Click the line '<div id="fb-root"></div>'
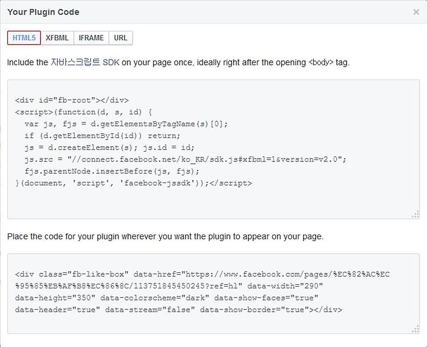The height and width of the screenshot is (347, 427). pyautogui.click(x=72, y=100)
